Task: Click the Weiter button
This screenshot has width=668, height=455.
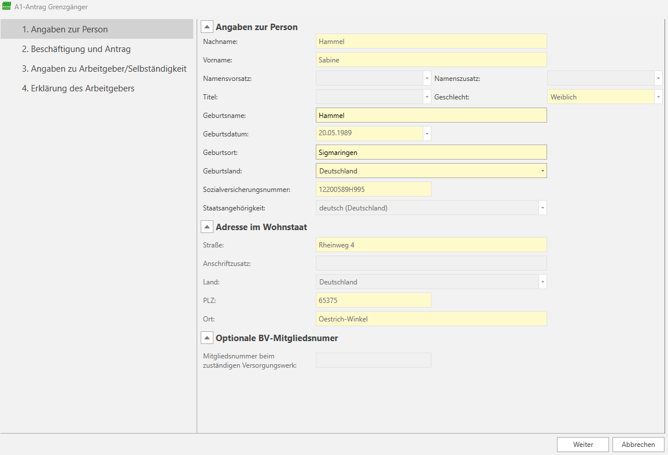Action: click(x=583, y=445)
